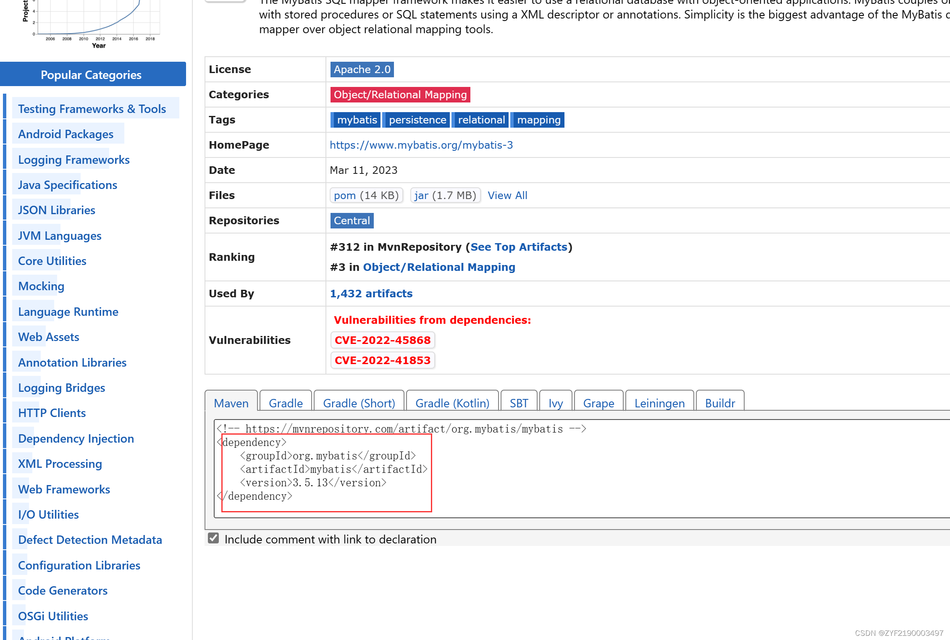Click the persistence tag

point(417,120)
